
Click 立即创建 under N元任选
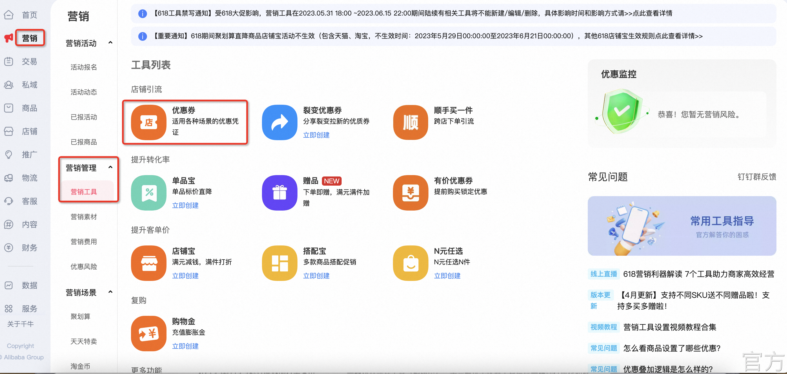[x=447, y=276]
